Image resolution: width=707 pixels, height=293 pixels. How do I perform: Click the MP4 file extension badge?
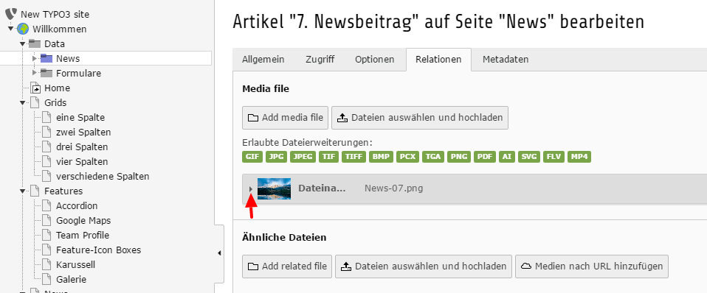[x=579, y=157]
